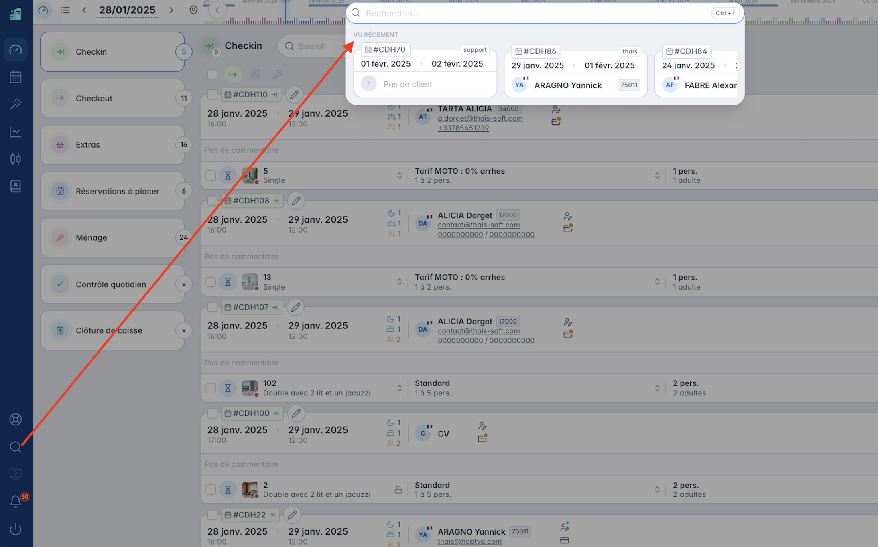Check the box for room 102

coord(211,388)
